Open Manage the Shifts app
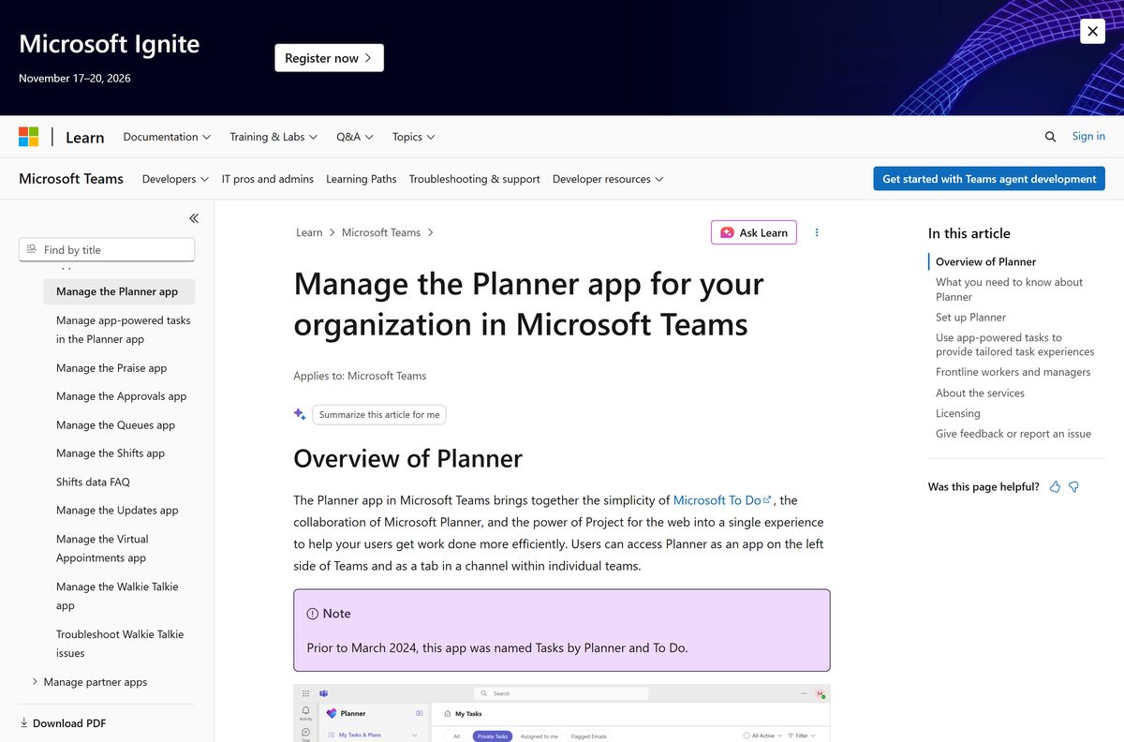This screenshot has height=742, width=1124. [x=111, y=453]
